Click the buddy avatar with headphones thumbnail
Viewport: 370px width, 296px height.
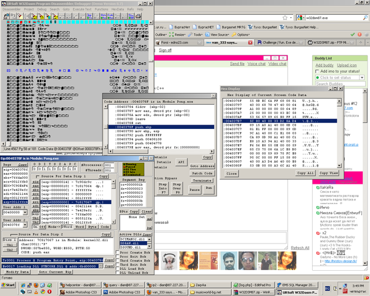(169, 261)
